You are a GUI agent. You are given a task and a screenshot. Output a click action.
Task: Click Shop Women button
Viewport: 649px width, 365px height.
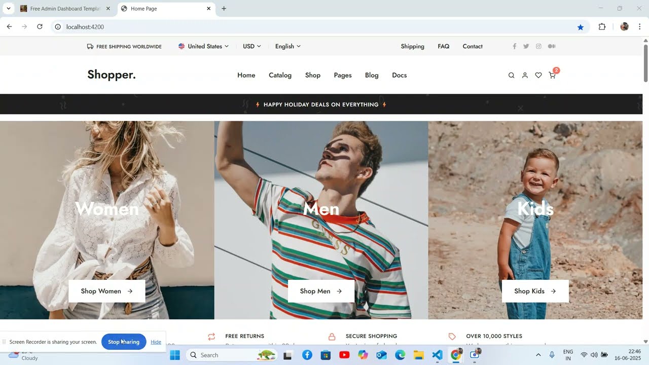[x=107, y=291]
